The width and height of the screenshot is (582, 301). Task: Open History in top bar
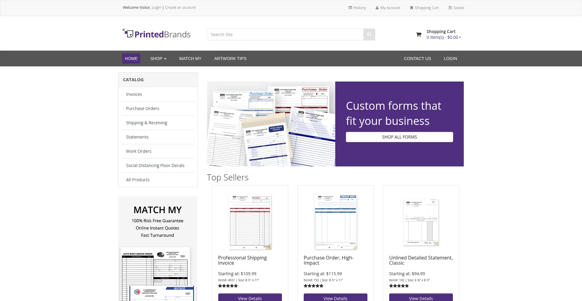pyautogui.click(x=357, y=8)
